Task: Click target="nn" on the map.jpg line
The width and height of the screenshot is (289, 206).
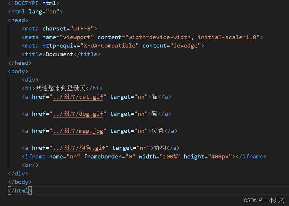Action: 129,131
